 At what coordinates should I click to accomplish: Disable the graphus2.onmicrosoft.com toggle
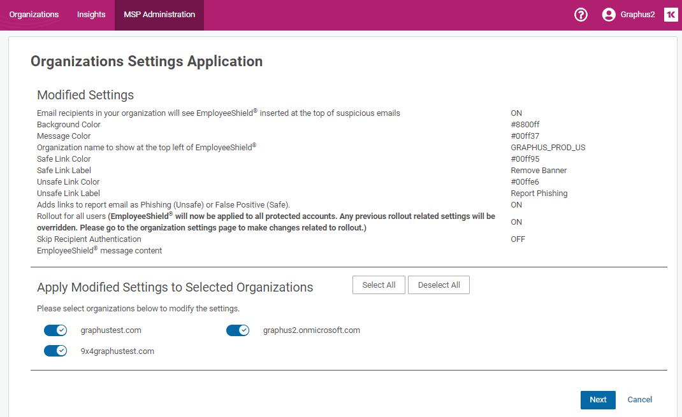238,330
